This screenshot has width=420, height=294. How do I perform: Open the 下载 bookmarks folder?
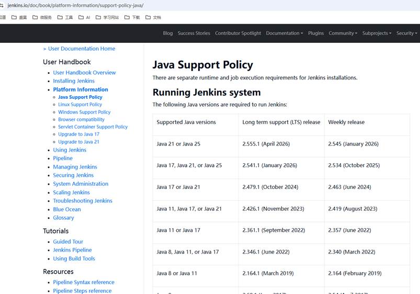coord(132,17)
